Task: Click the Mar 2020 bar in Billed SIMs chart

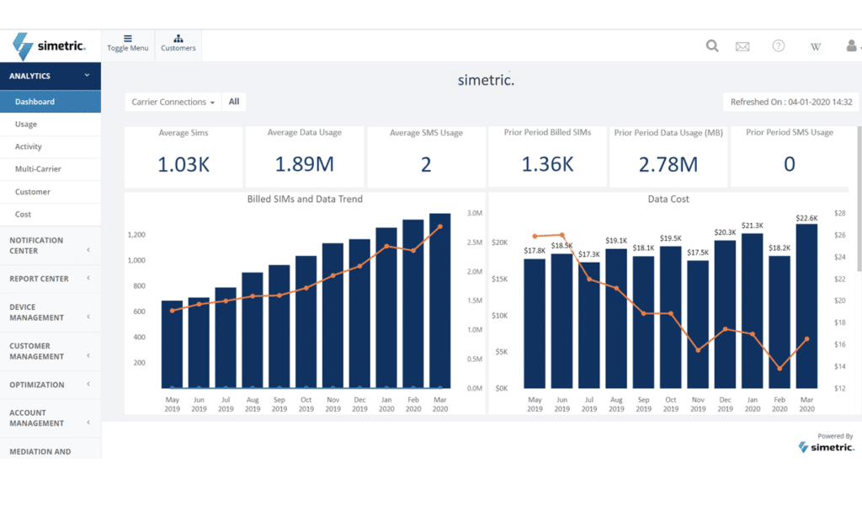Action: point(439,301)
